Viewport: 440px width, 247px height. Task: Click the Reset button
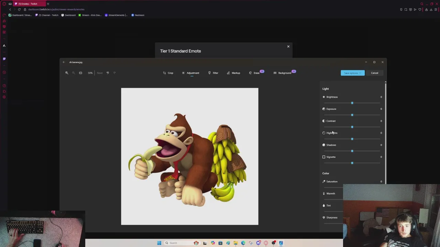point(100,73)
